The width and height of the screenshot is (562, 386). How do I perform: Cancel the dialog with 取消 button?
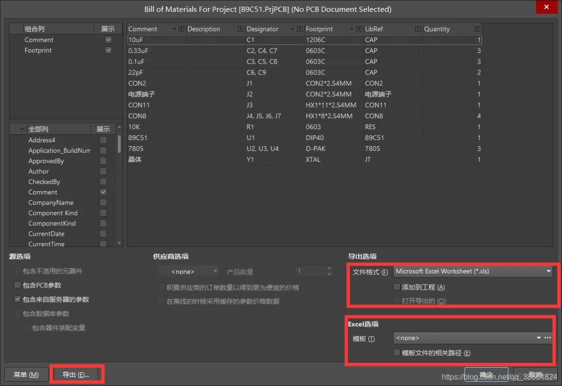pyautogui.click(x=535, y=375)
